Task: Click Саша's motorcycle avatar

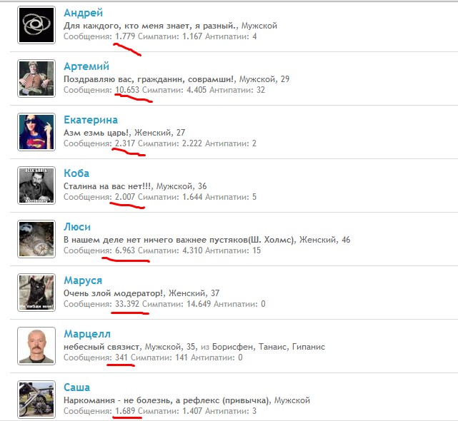Action: pos(36,400)
